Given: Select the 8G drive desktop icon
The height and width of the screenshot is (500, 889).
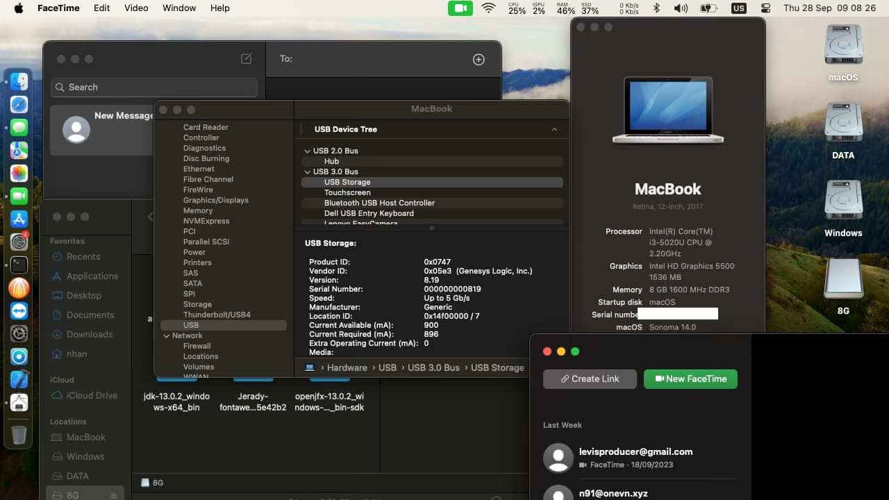Looking at the screenshot, I should [843, 286].
